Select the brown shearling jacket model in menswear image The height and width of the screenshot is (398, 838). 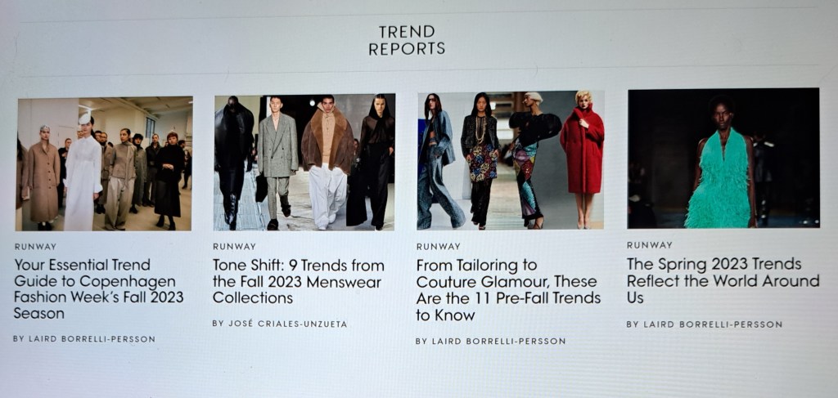pyautogui.click(x=327, y=162)
